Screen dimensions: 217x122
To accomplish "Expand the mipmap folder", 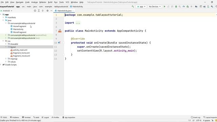I will tap(6, 59).
